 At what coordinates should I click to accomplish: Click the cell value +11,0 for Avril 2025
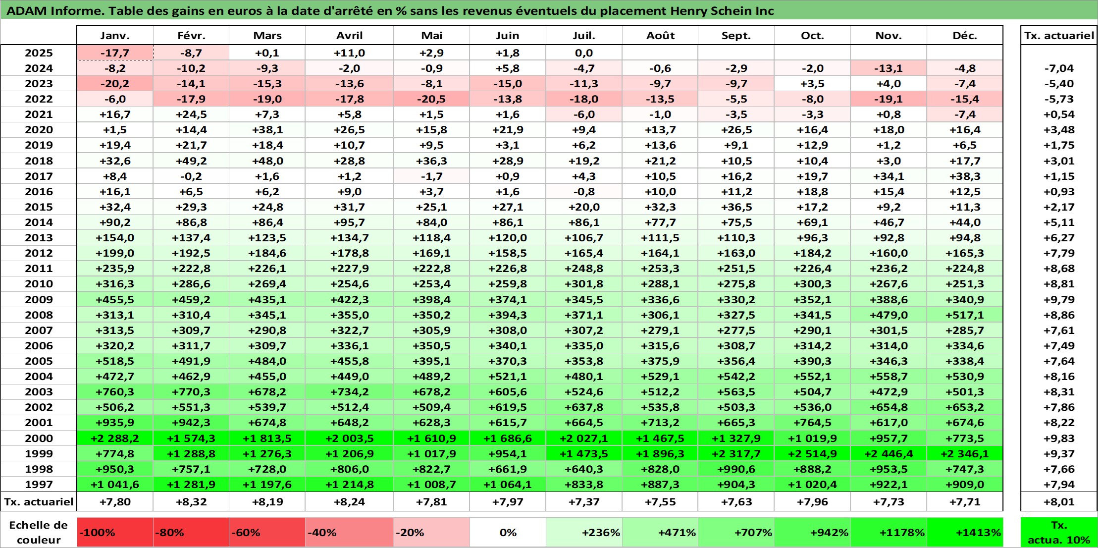(349, 53)
